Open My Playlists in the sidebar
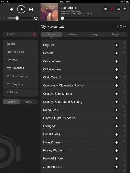 pyautogui.click(x=20, y=84)
